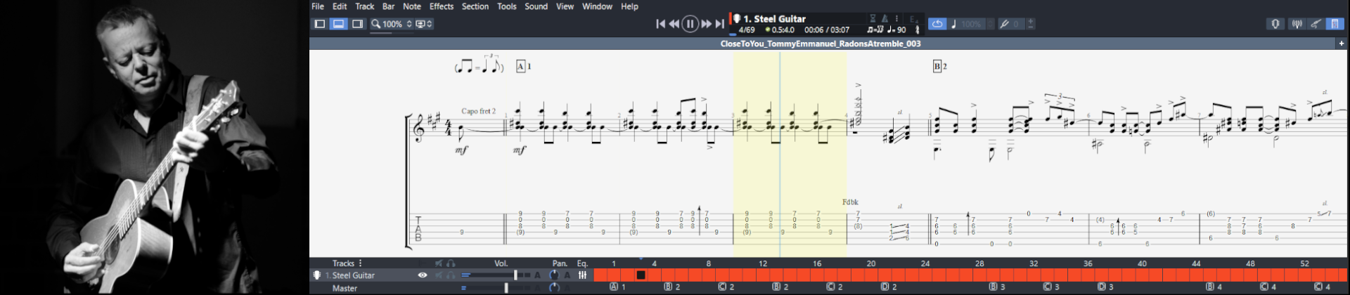
Task: Adjust the relative speed 100% stepper
Action: click(990, 24)
